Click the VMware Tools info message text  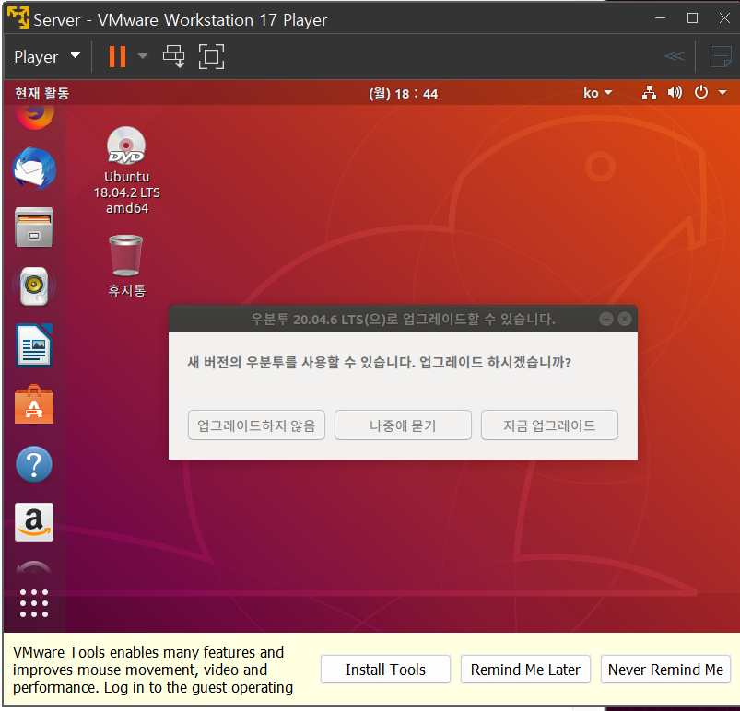click(152, 670)
